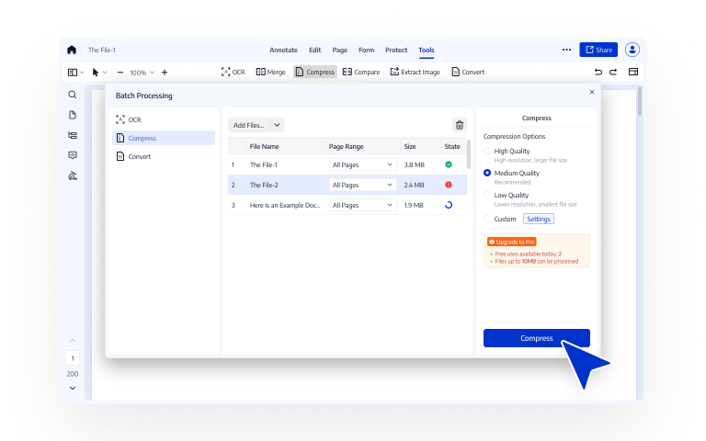
Task: Click the Share button
Action: point(598,50)
